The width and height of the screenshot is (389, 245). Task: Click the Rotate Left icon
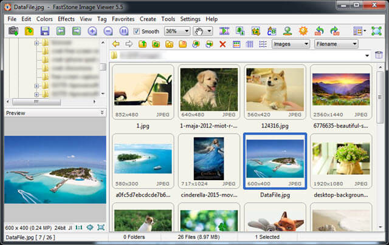click(x=319, y=31)
